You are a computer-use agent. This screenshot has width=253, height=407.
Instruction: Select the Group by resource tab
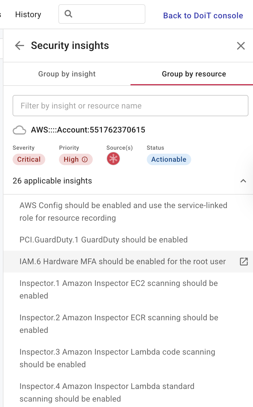[x=194, y=74]
